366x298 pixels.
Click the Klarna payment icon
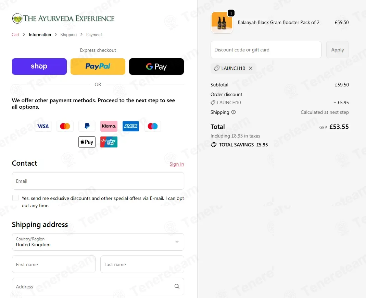(x=109, y=126)
